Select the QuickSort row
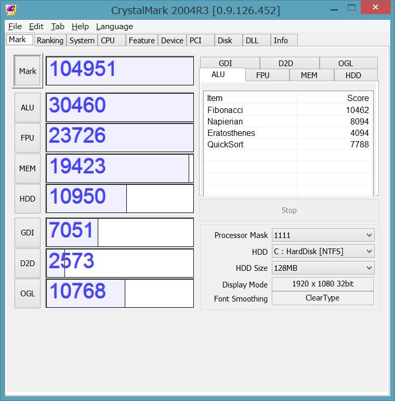The image size is (395, 401). tap(288, 144)
